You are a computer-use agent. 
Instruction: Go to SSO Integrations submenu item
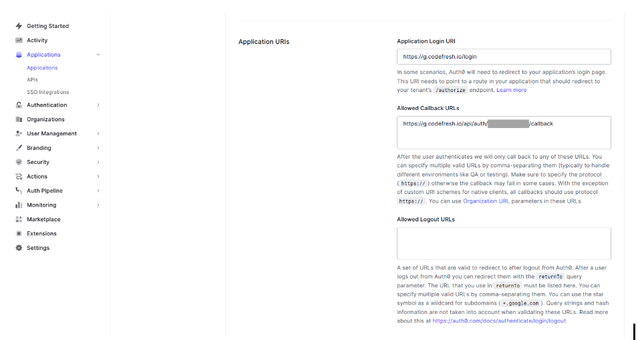click(47, 92)
